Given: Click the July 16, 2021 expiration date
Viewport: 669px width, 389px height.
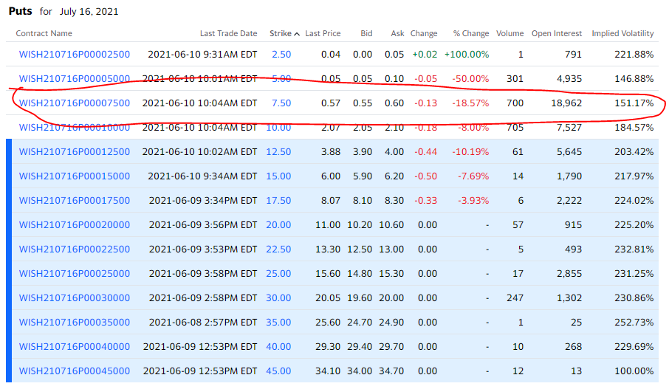Looking at the screenshot, I should click(x=89, y=12).
